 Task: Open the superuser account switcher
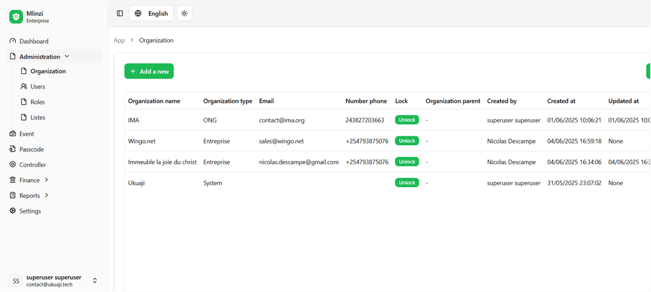[95, 281]
